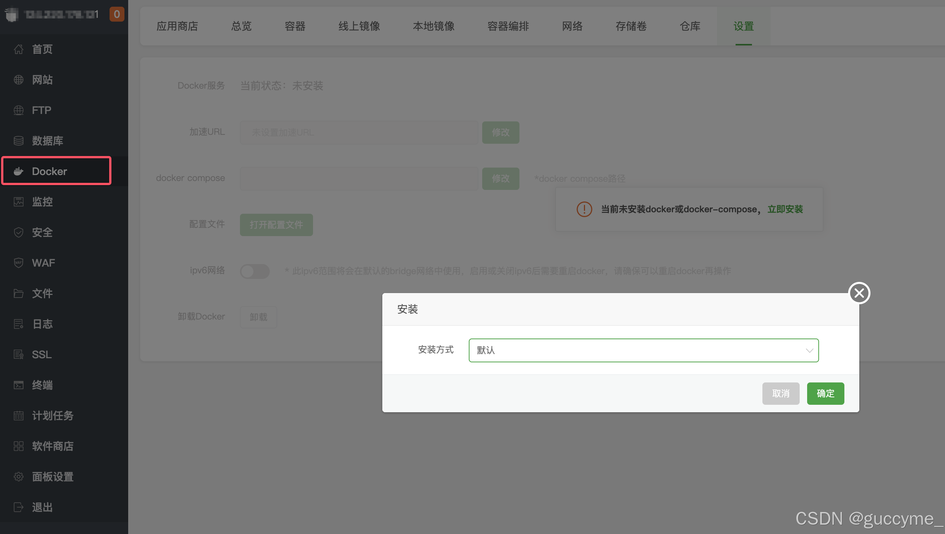Click the 加速URL input field

point(359,133)
